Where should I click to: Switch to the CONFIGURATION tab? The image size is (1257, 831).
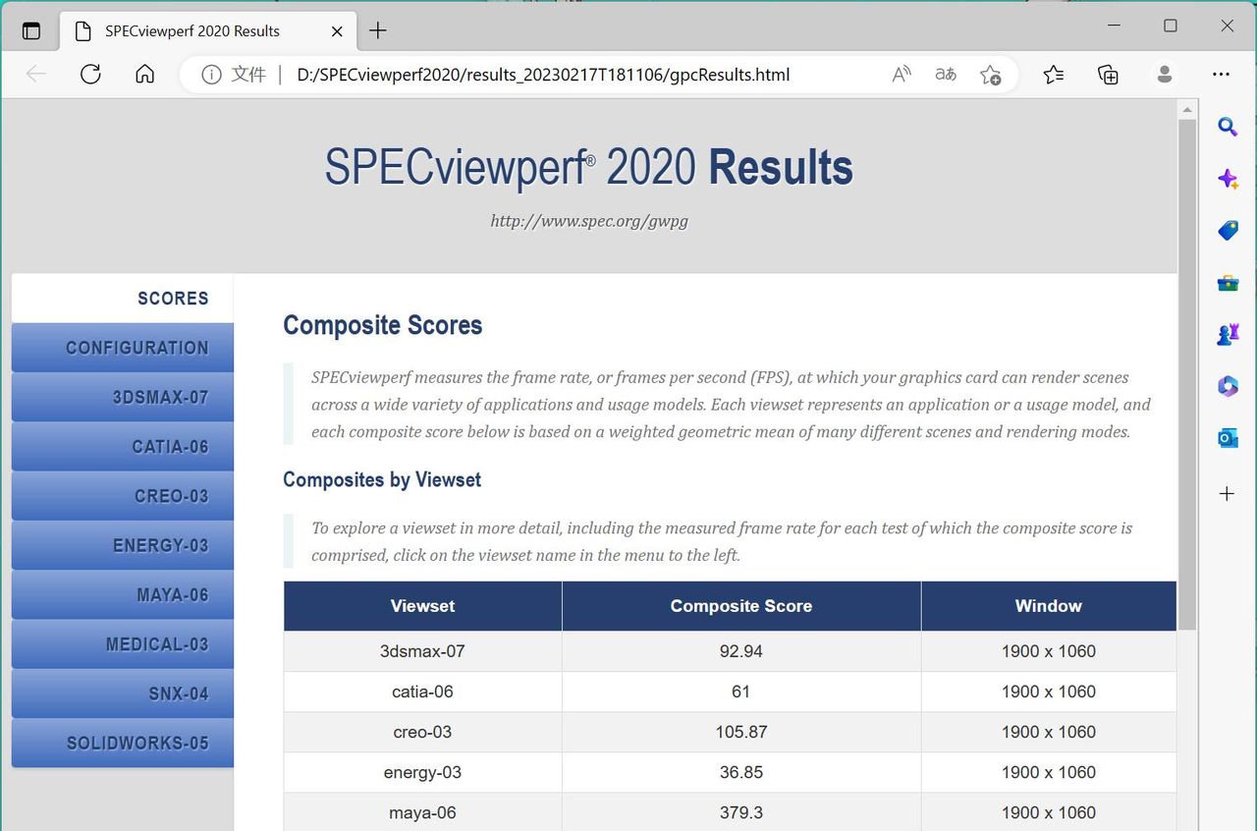(123, 348)
